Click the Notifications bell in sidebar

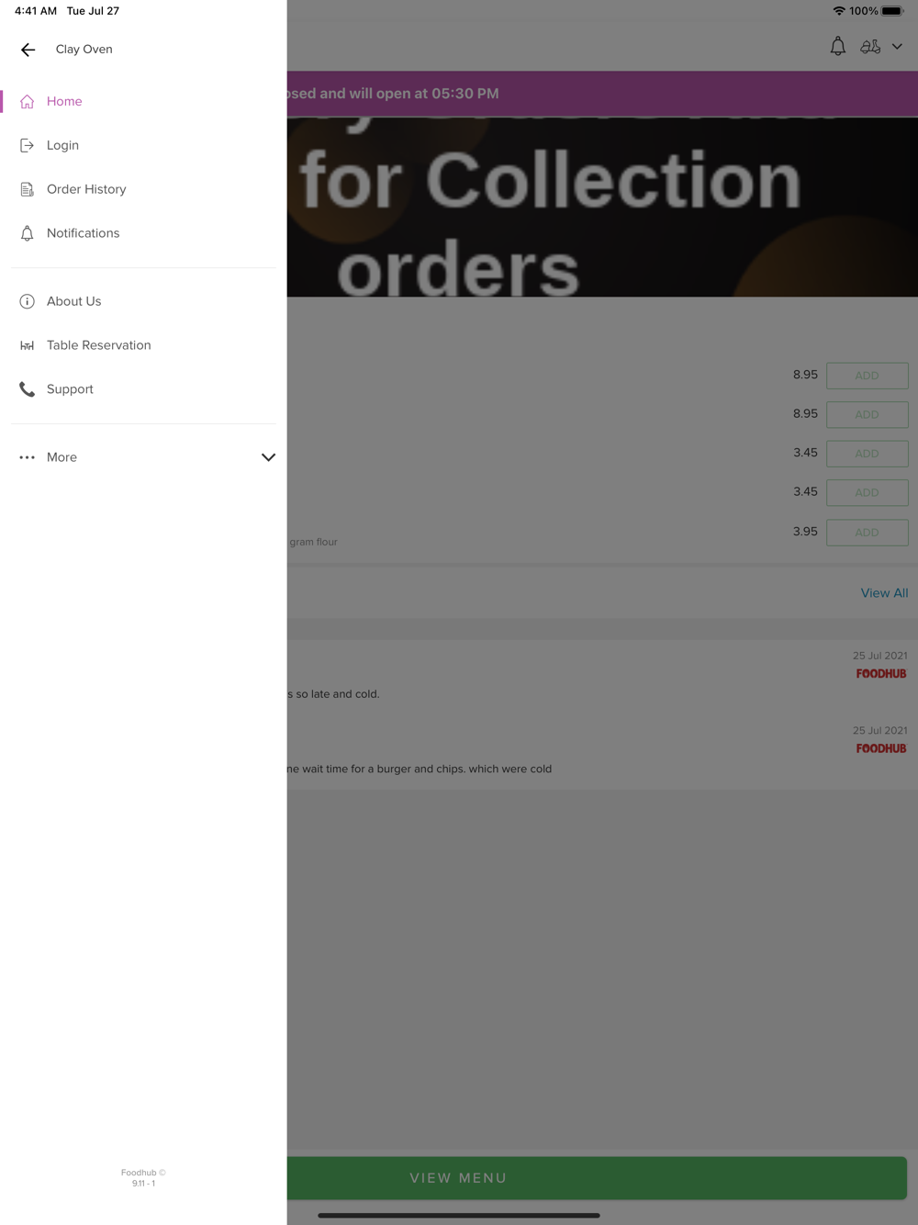click(28, 233)
